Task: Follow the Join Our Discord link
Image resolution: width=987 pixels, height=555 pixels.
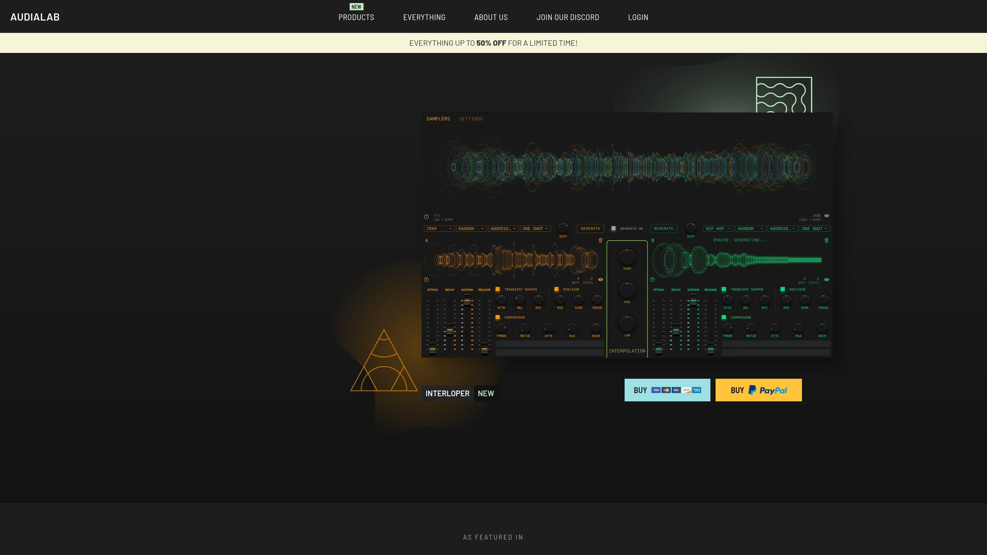Action: pos(568,17)
